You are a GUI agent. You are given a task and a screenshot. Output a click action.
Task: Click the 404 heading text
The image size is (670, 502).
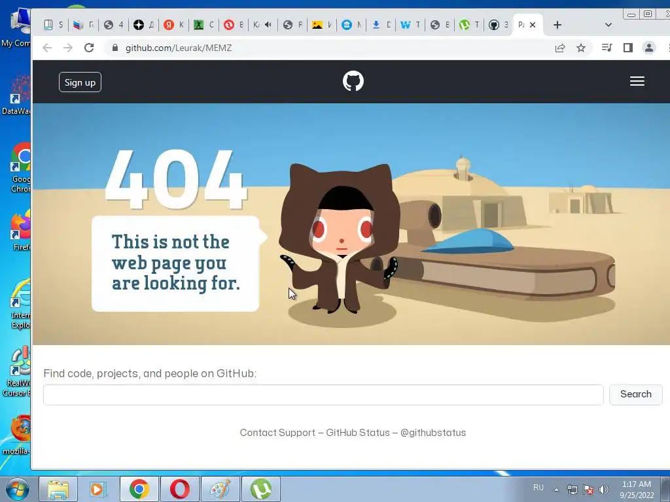coord(176,179)
